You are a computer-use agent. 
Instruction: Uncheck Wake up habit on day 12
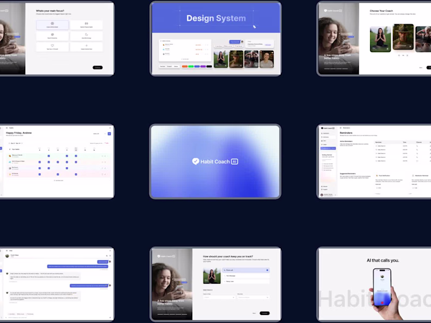coord(76,156)
